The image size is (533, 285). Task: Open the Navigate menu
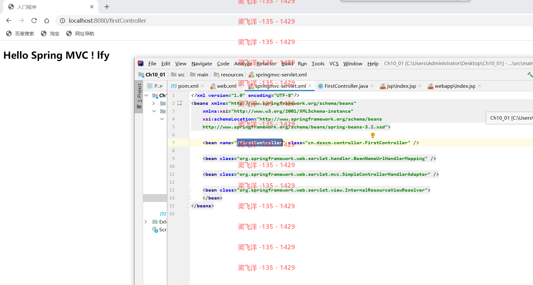202,63
